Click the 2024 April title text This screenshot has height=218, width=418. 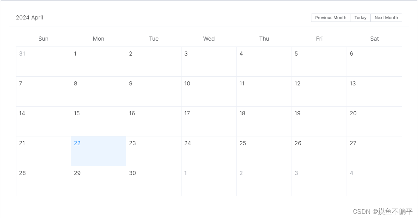[30, 17]
